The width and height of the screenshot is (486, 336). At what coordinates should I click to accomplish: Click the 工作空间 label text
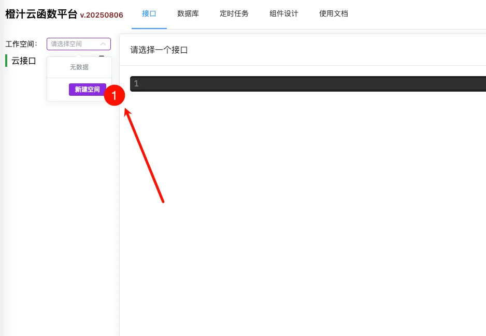(x=21, y=44)
